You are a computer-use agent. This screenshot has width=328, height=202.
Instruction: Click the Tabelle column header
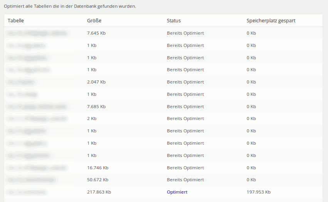click(x=16, y=21)
